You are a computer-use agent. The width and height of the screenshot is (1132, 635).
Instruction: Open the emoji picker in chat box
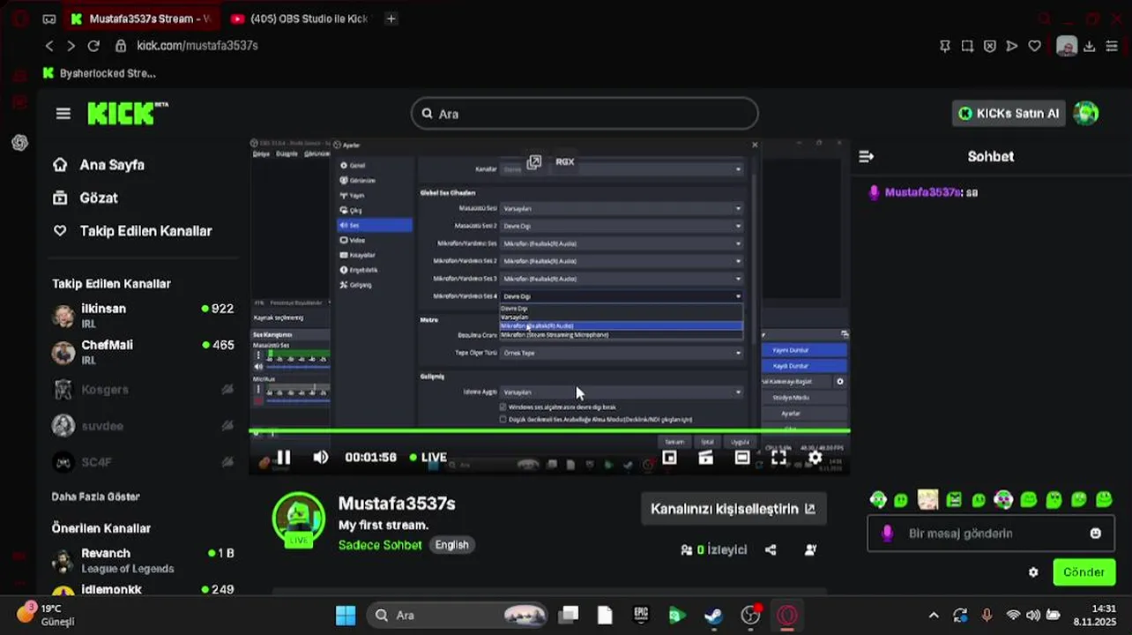pyautogui.click(x=1096, y=534)
